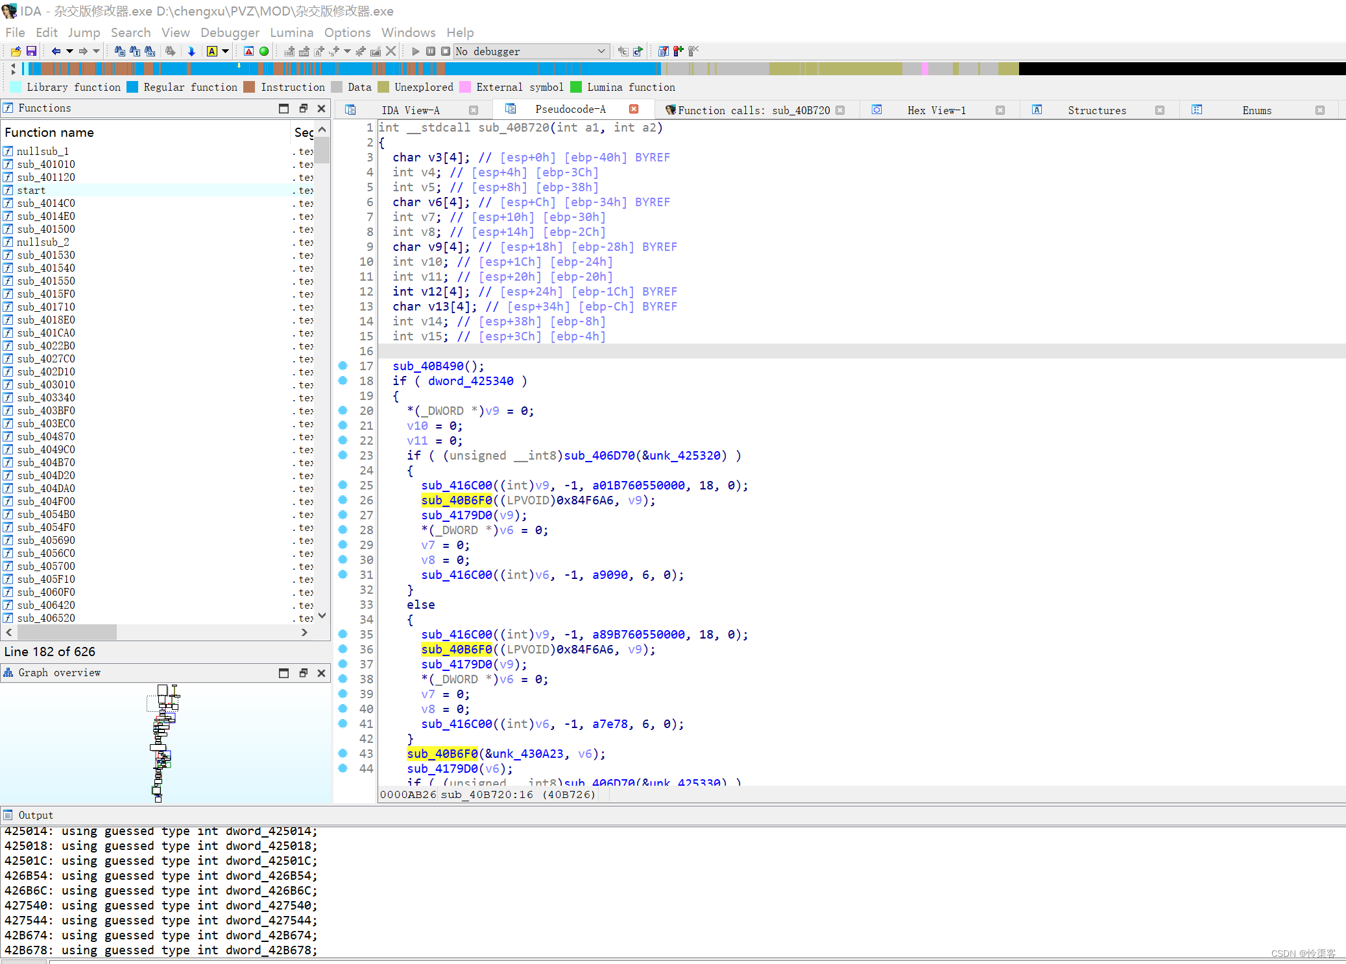
Task: Click the gray pencil edit toolbar icon
Action: click(376, 51)
